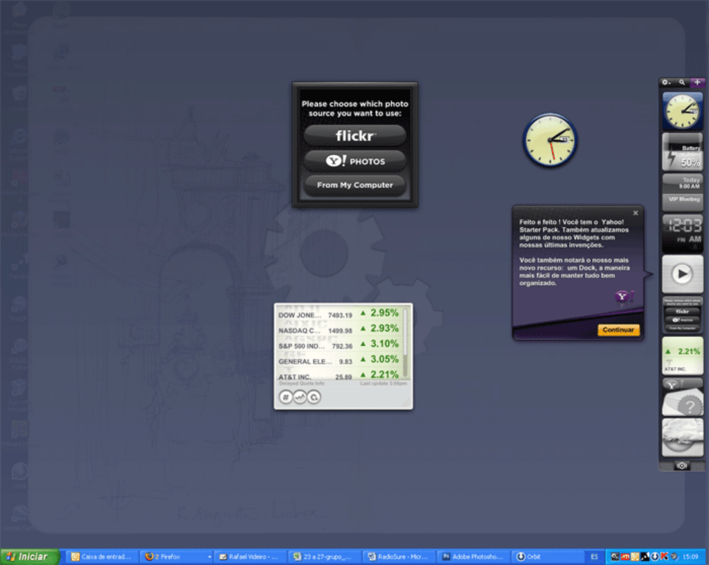The image size is (709, 565).
Task: Open the Iniciar start menu
Action: 28,557
